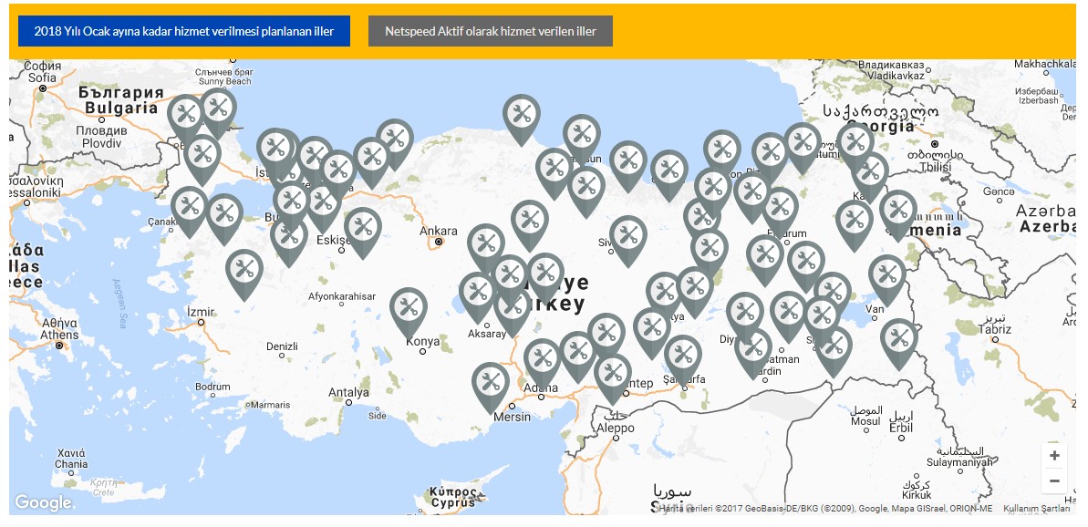1088x527 pixels.
Task: Click the map data copyright text
Action: pyautogui.click(x=825, y=508)
